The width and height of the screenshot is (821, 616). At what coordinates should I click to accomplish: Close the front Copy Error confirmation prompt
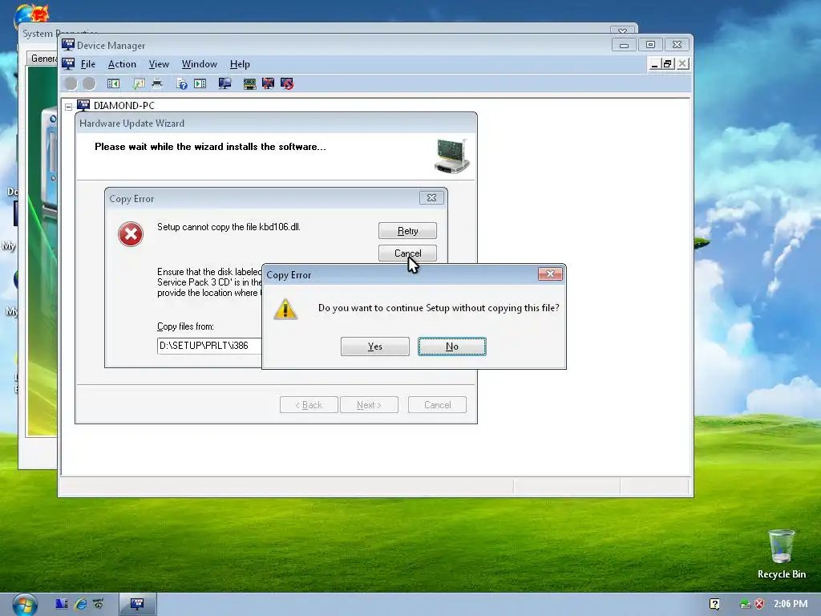550,274
